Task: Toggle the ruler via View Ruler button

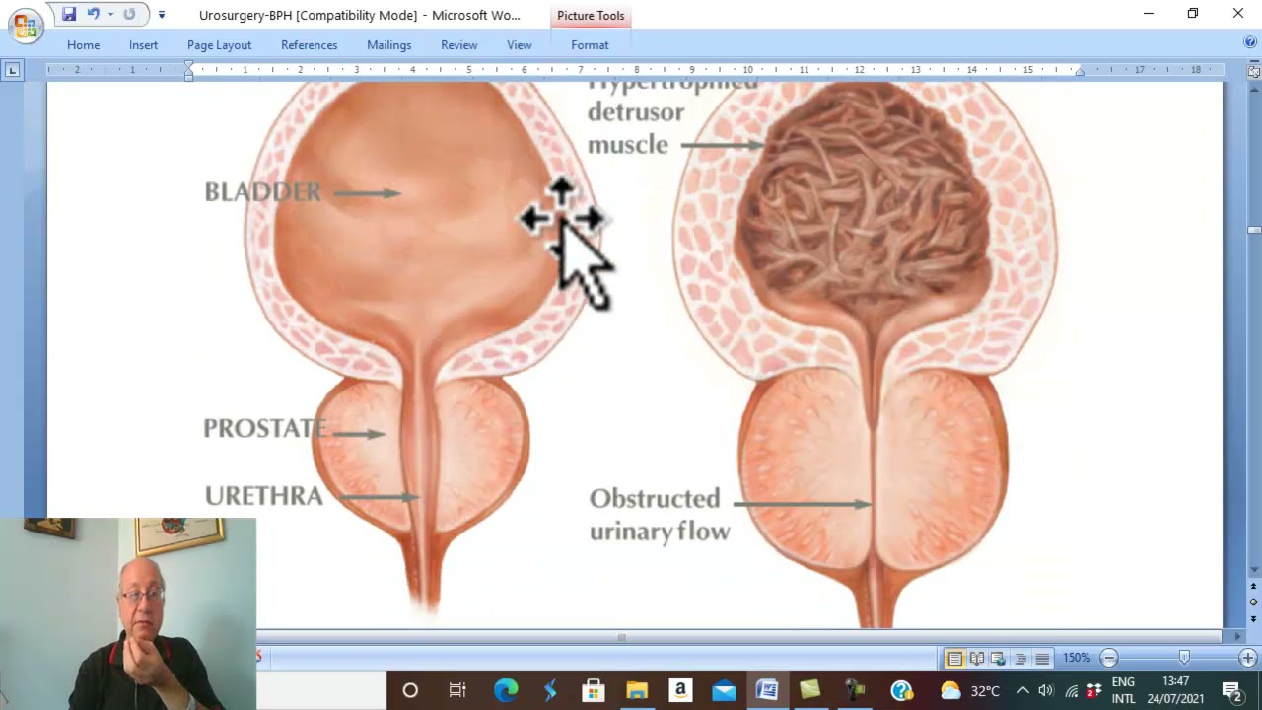Action: tap(1254, 72)
